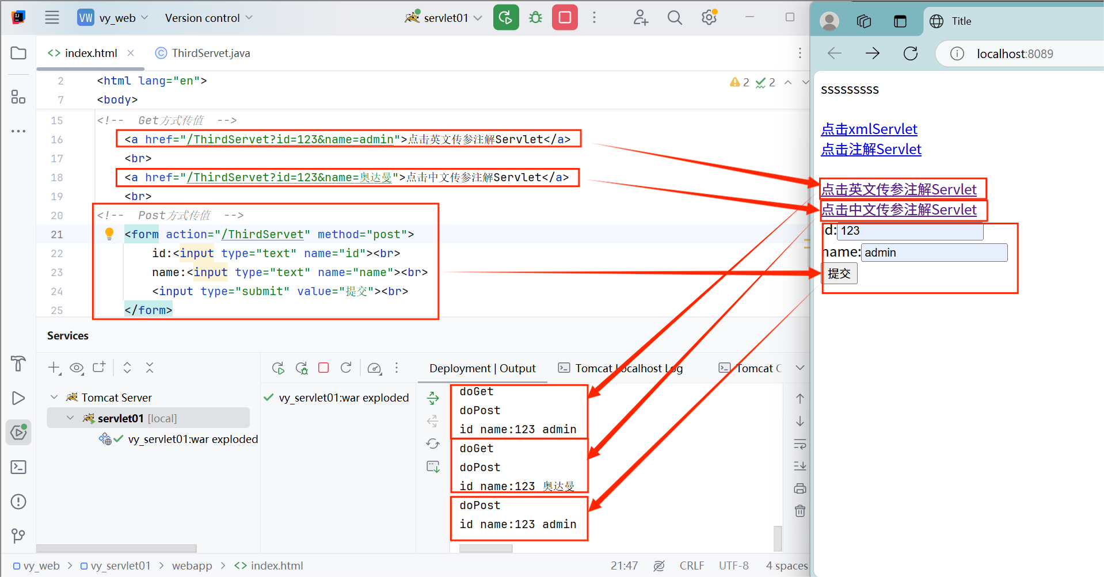This screenshot has width=1104, height=577.
Task: Open the Version Control tool window icon
Action: tap(18, 536)
